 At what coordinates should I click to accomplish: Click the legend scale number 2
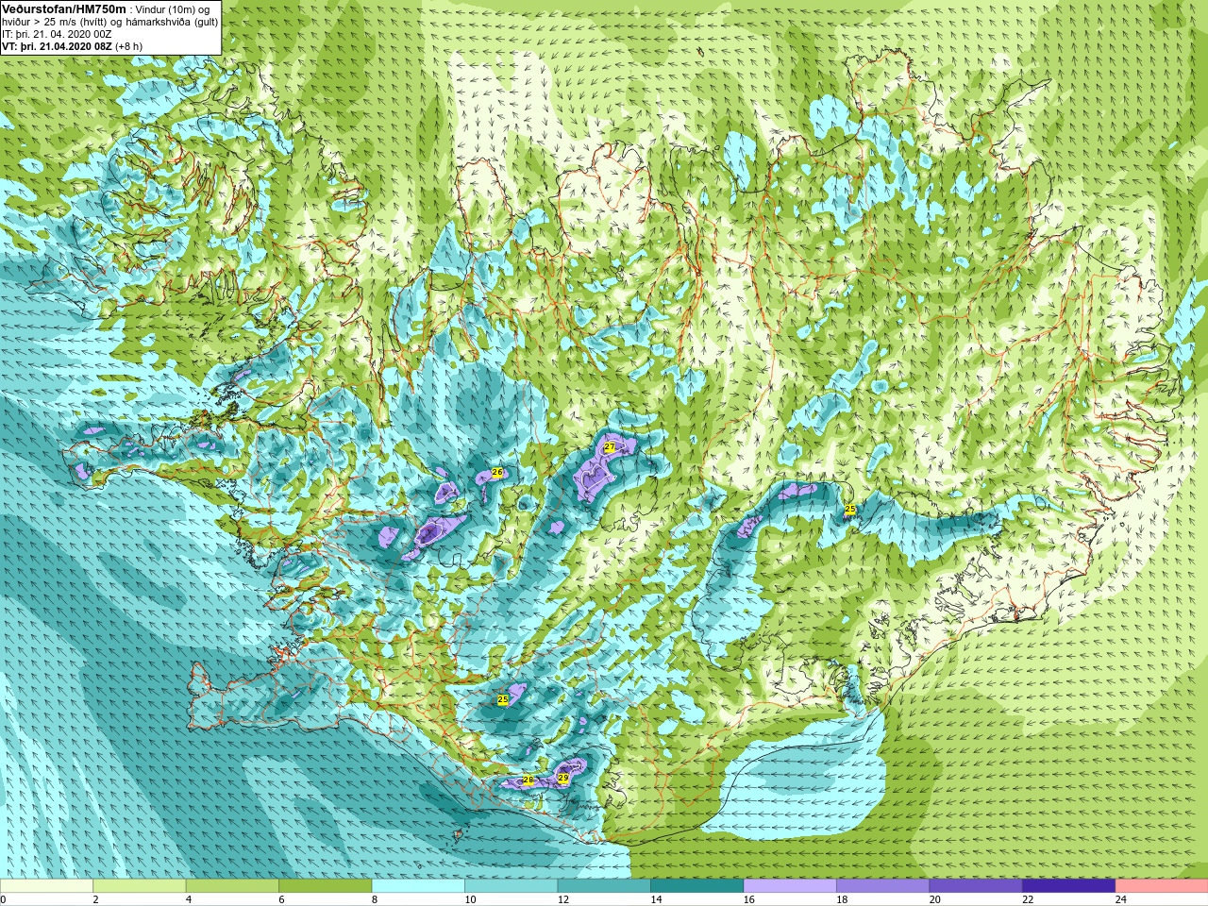pos(95,899)
